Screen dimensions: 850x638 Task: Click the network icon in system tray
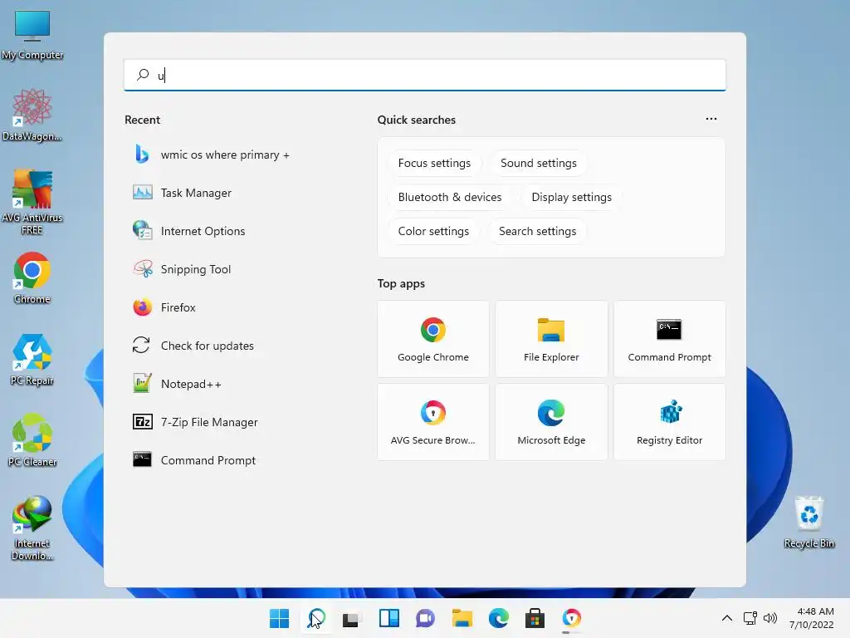coord(750,618)
